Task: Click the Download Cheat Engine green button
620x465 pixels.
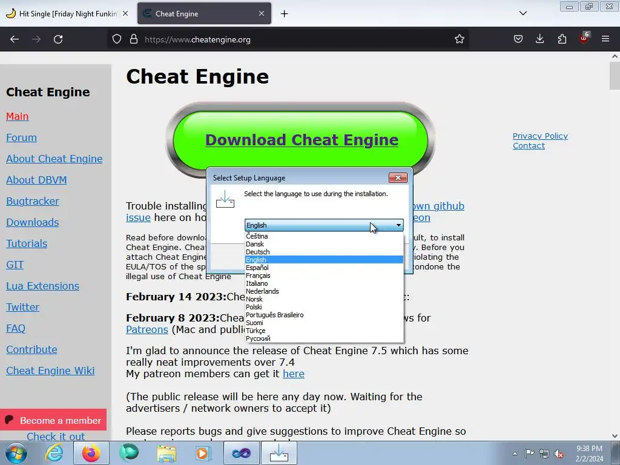Action: click(x=302, y=140)
